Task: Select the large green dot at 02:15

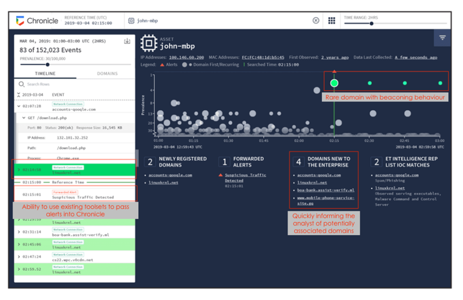Action: [x=334, y=83]
